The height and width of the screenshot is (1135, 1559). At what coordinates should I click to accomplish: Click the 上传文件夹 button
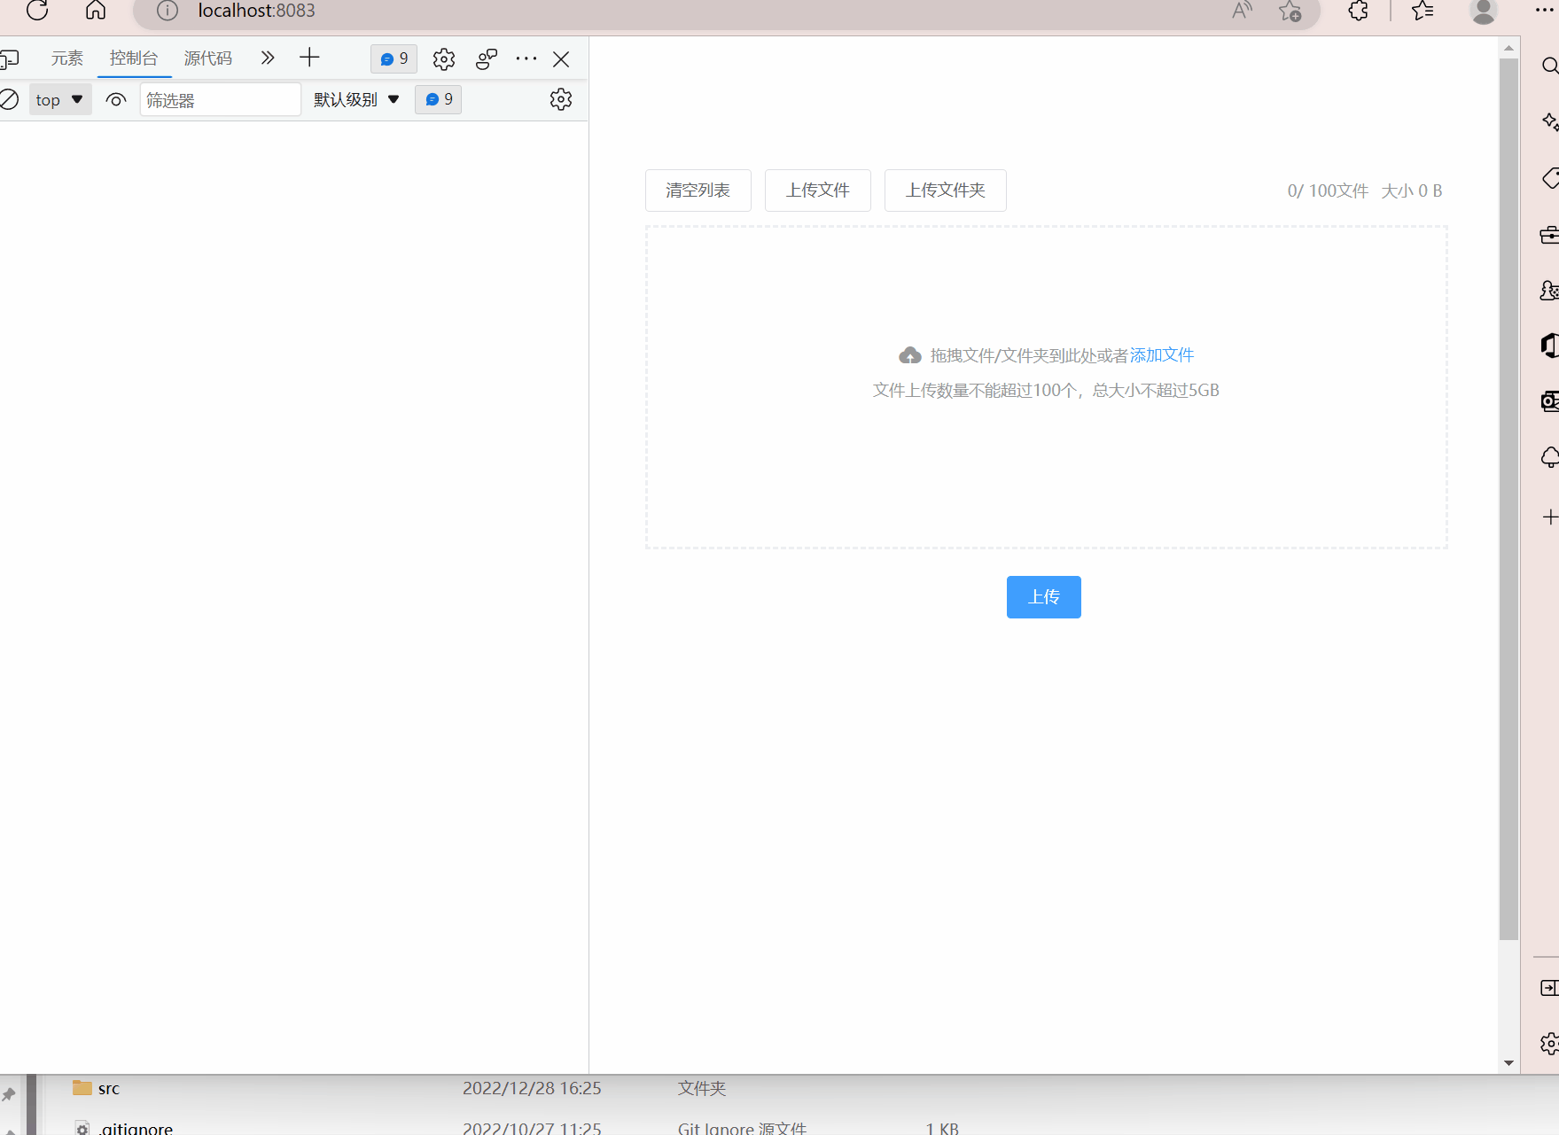[946, 190]
